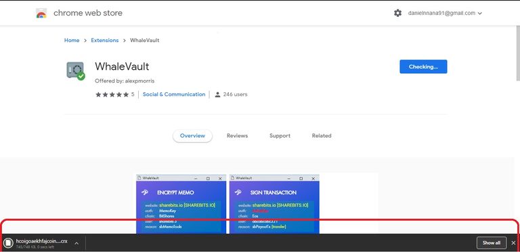This screenshot has width=520, height=252.
Task: Open the Extensions breadcrumb link
Action: [x=105, y=40]
